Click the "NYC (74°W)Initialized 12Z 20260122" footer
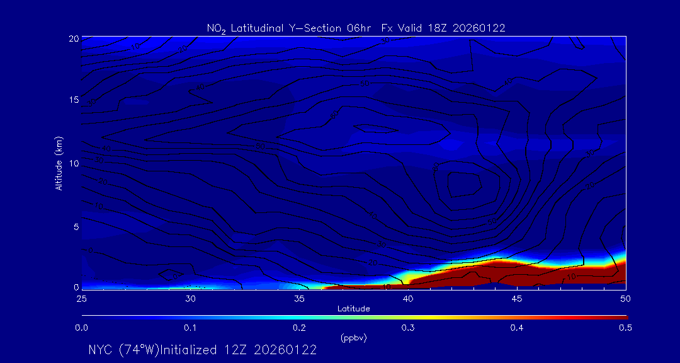 click(x=202, y=350)
